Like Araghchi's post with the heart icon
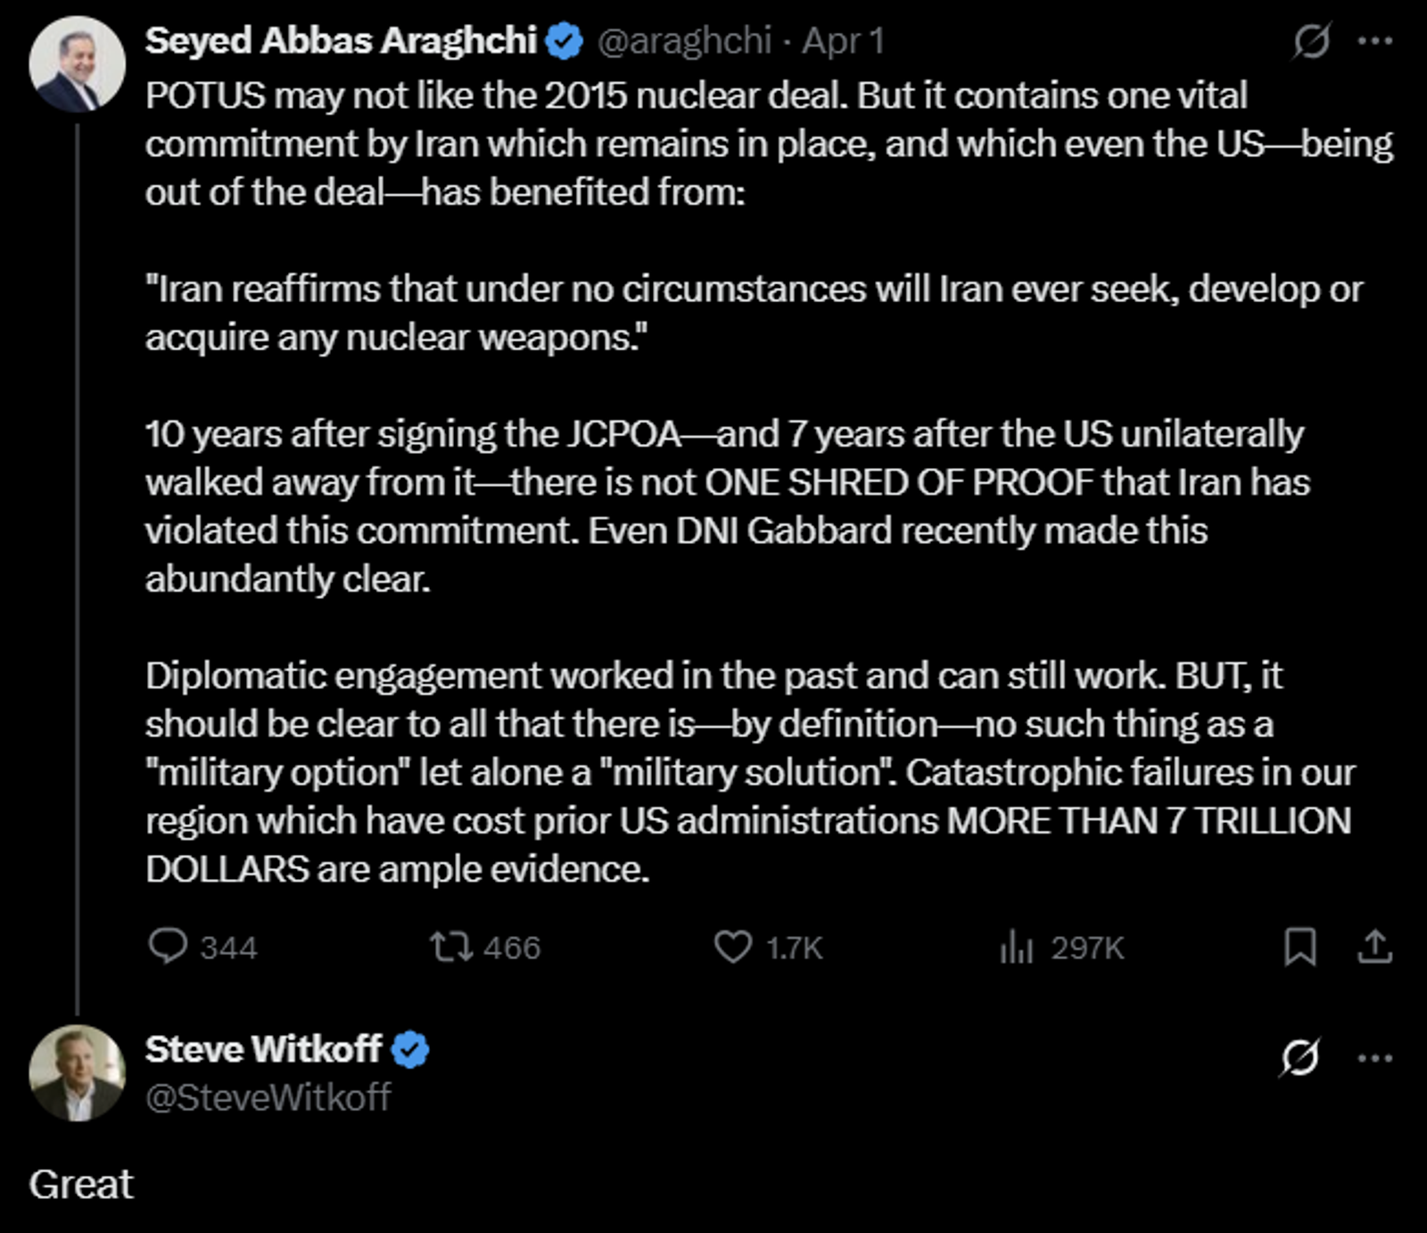Screen dimensions: 1427x1233 (733, 947)
